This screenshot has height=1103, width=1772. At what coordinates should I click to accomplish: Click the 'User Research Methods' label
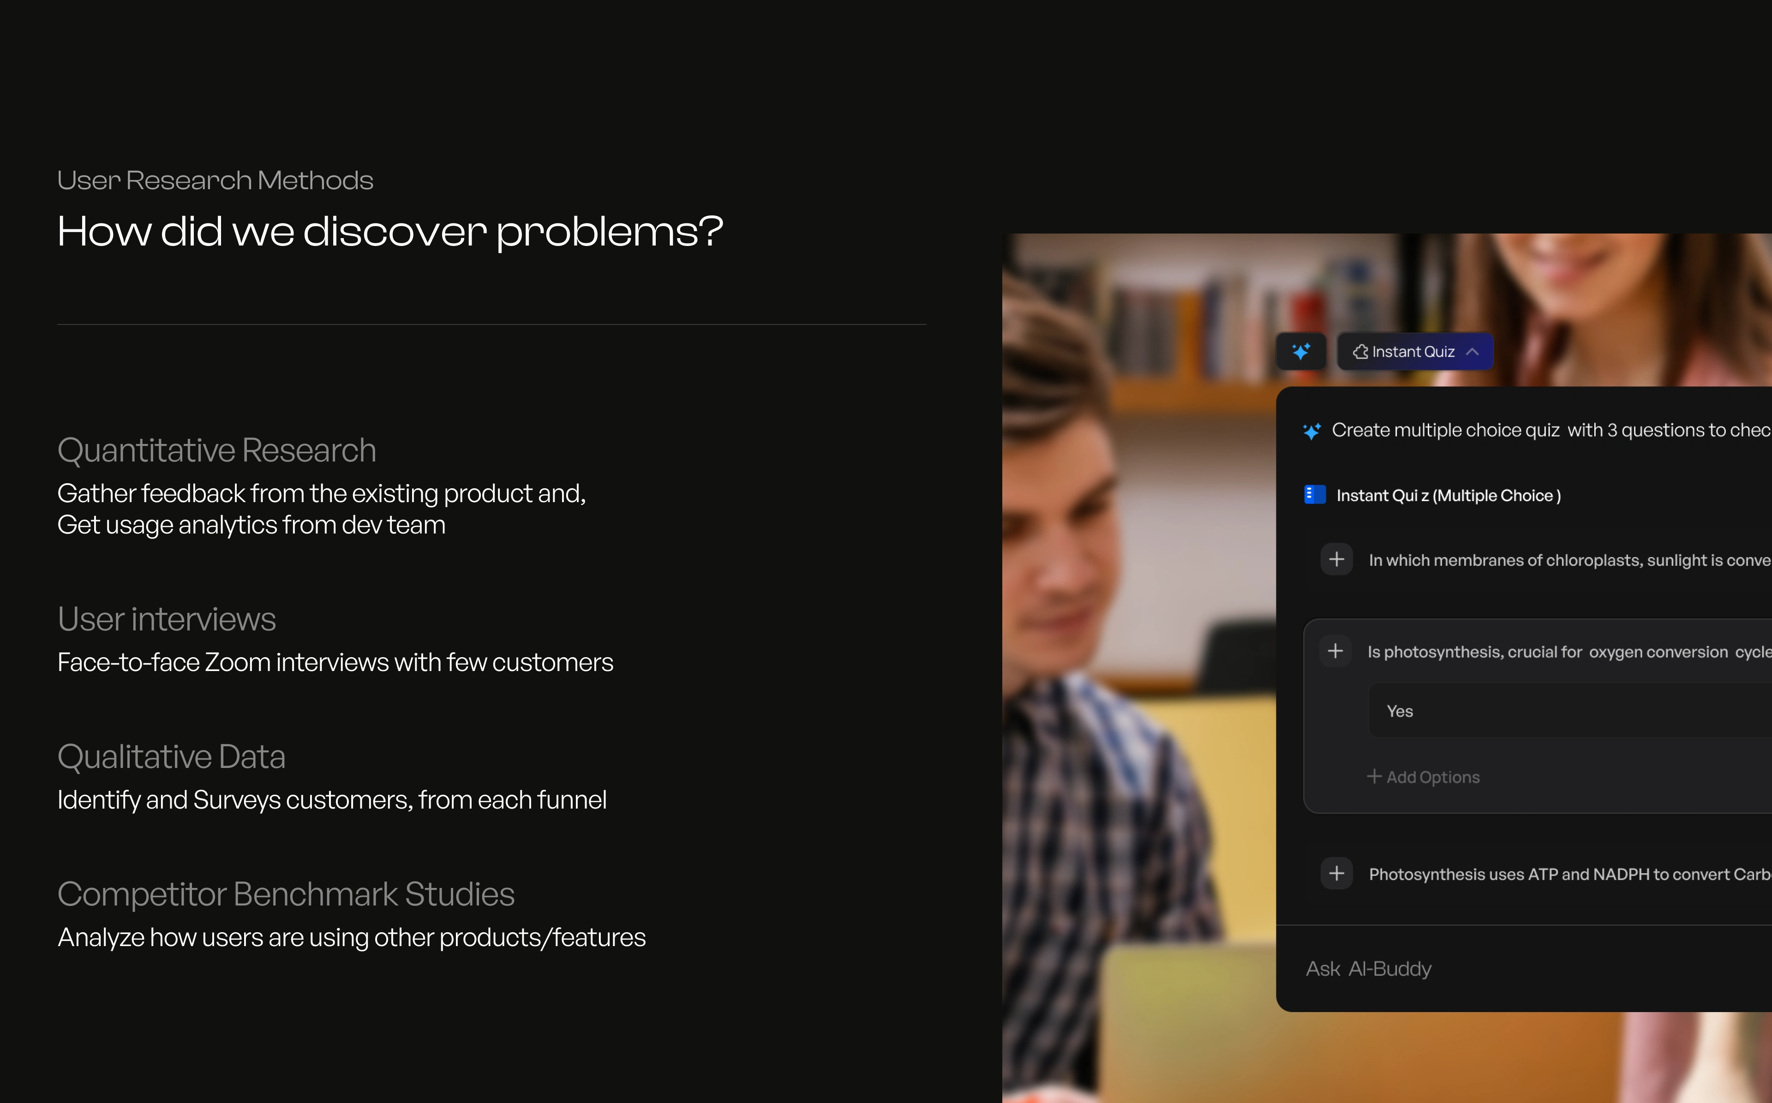coord(215,180)
